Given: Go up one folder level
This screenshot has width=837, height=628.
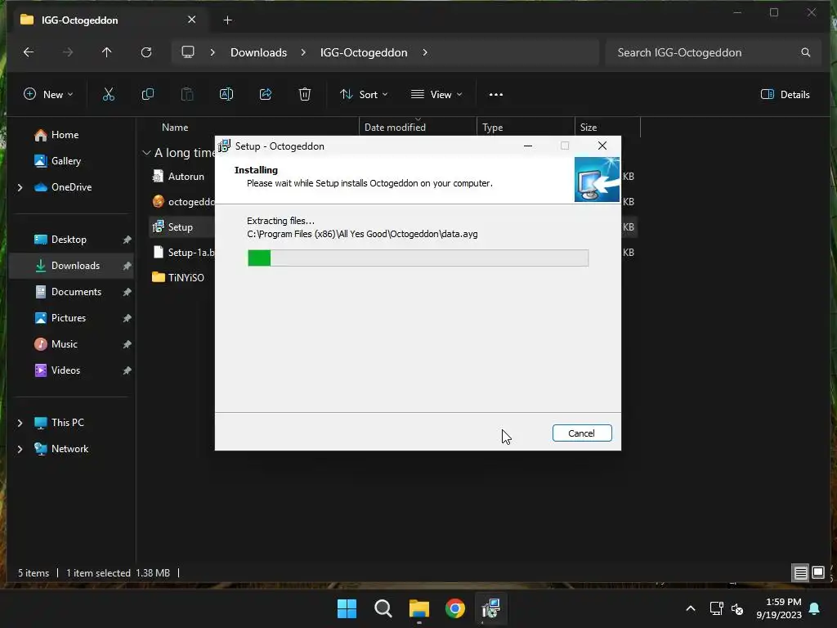Looking at the screenshot, I should (107, 52).
